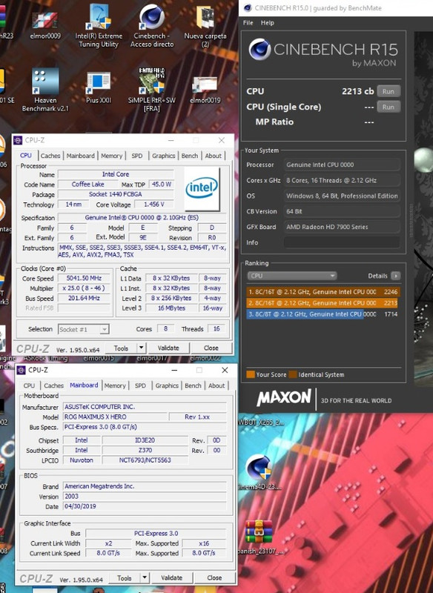This screenshot has width=433, height=593.
Task: Open the Ranking CPU dropdown
Action: [x=292, y=276]
